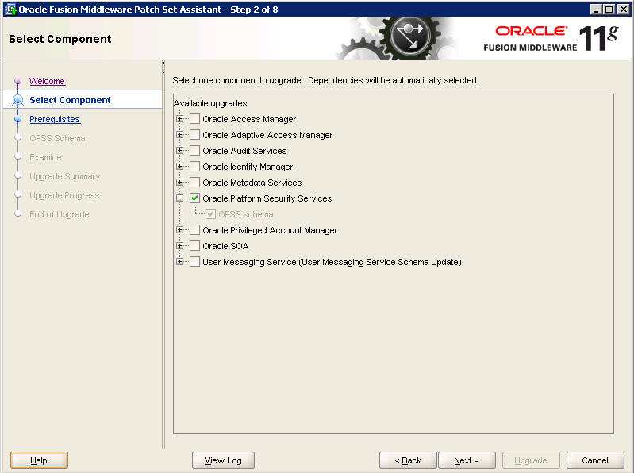Open the View Log button

tap(223, 460)
